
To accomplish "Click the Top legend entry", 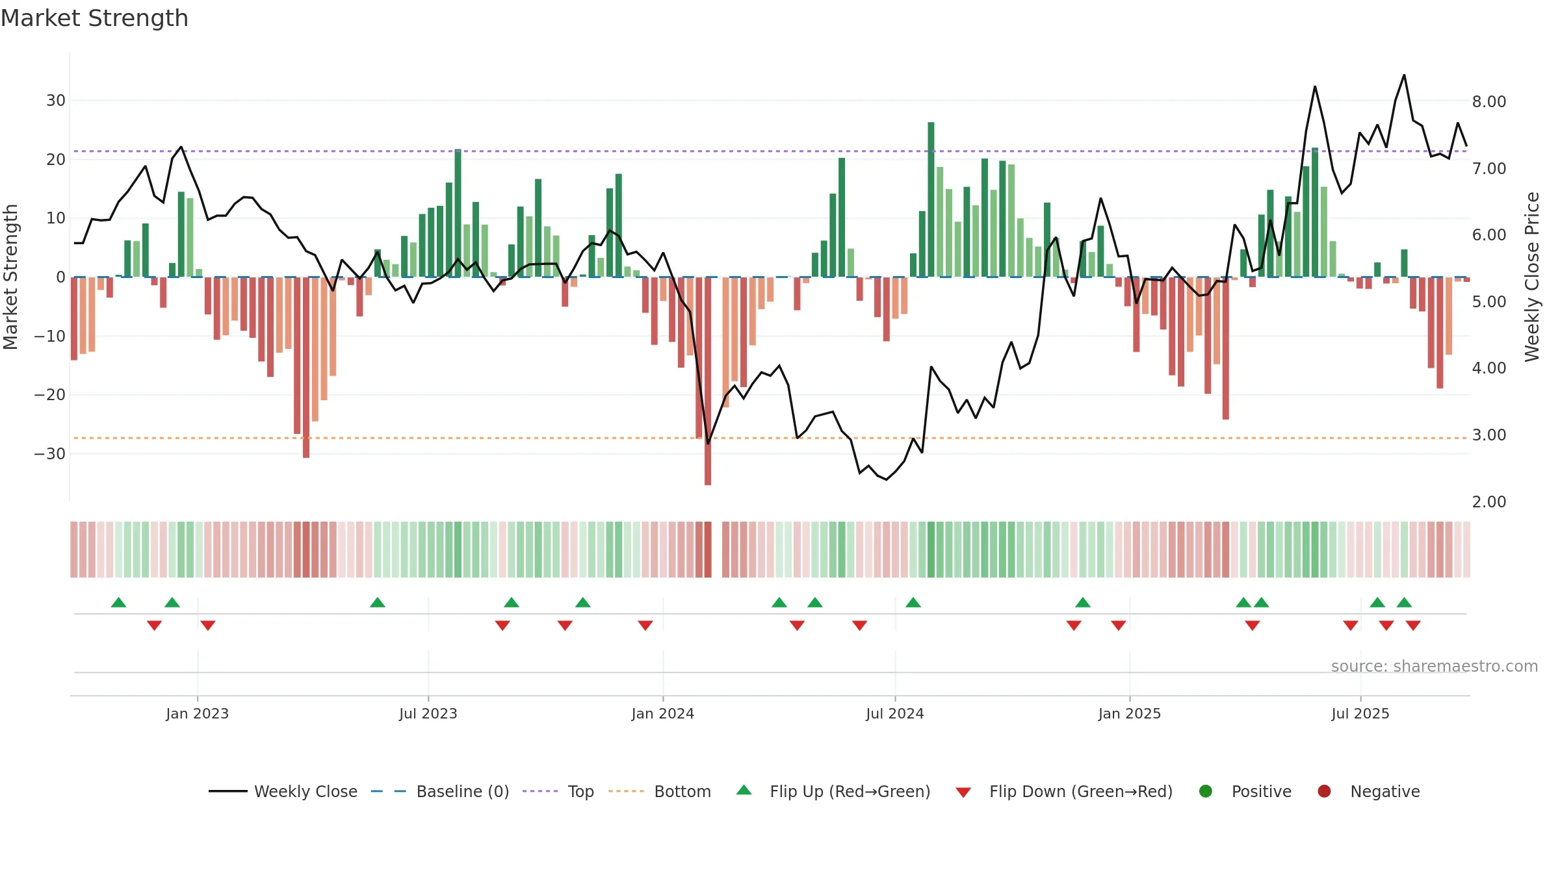I will pos(558,791).
